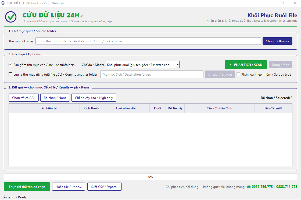This screenshot has width=301, height=200.
Task: Start the PHÂN TÍCH / SCAN button
Action: (x=246, y=65)
